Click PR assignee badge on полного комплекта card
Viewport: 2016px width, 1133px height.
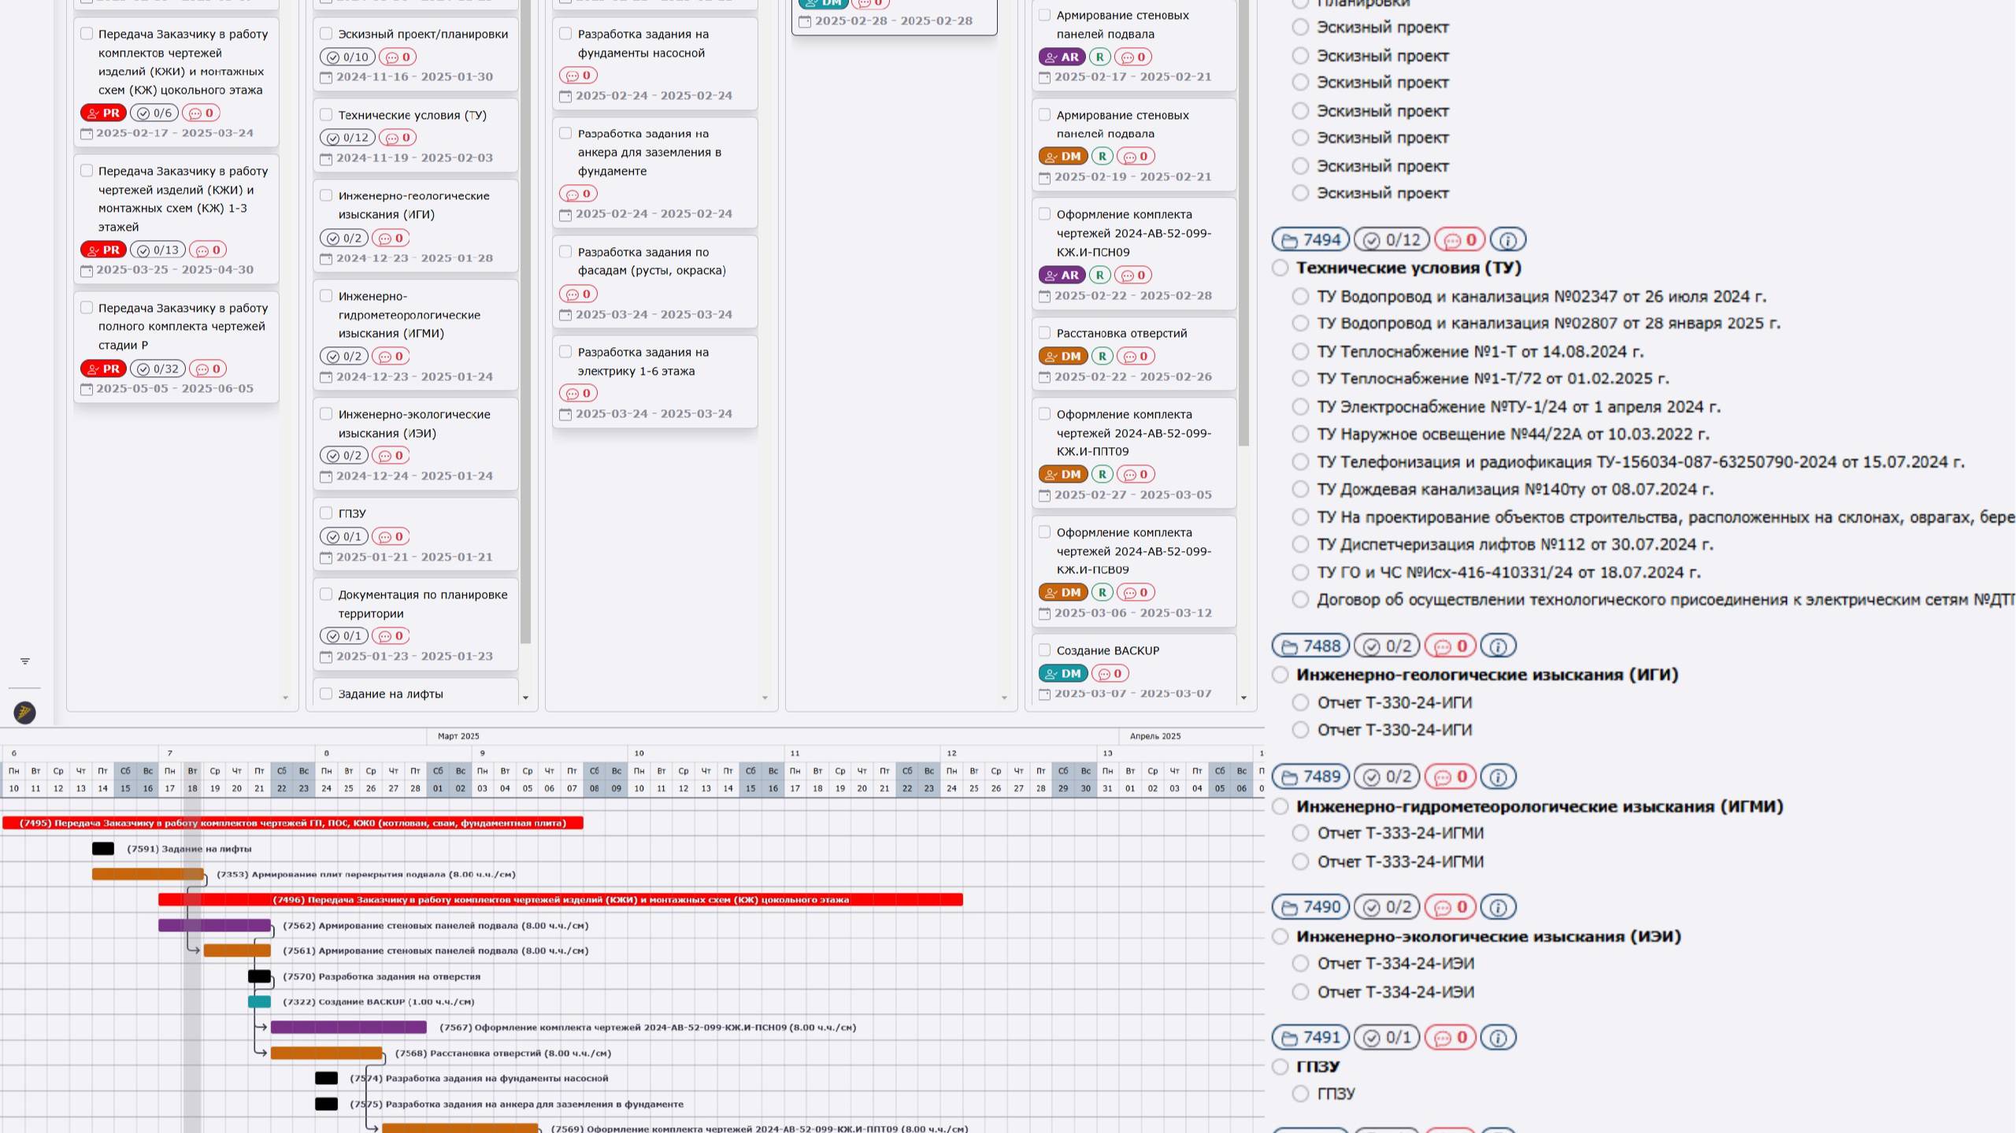103,368
